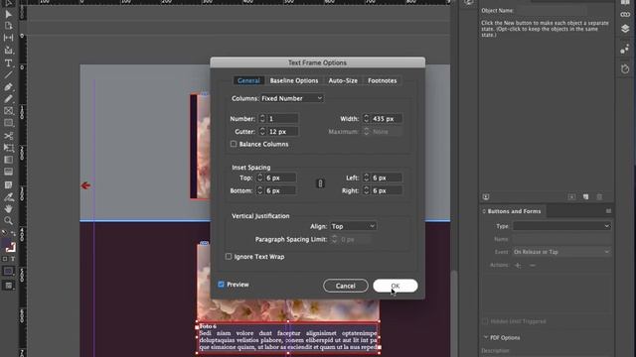Toggle Hidden Until Triggered checkbox
This screenshot has width=636, height=357.
[x=485, y=321]
